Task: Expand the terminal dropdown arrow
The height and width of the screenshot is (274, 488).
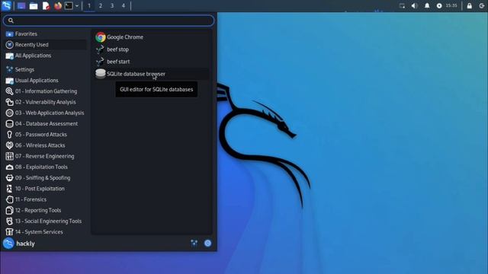Action: pos(77,6)
